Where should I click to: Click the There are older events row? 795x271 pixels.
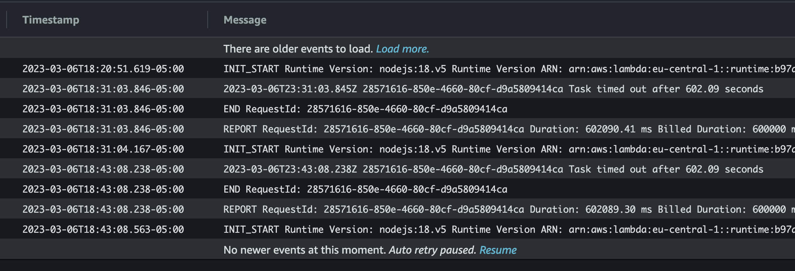click(298, 49)
